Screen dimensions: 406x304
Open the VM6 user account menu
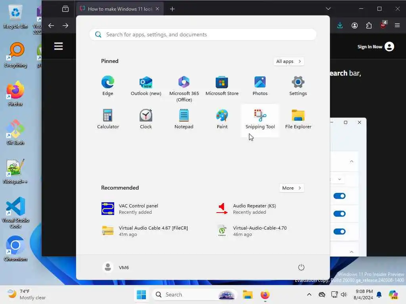(x=115, y=267)
